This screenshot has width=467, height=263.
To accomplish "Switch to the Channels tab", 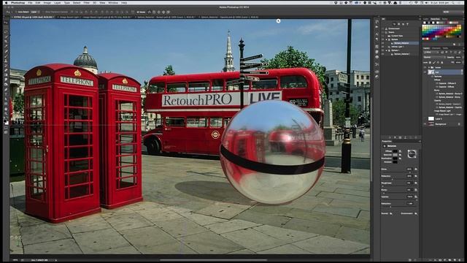I will tap(436, 48).
